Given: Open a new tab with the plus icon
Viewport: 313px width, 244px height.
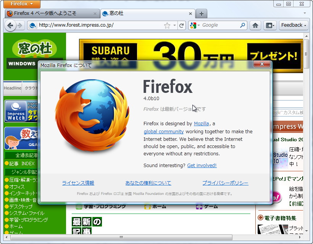Looking at the screenshot, I should (201, 13).
